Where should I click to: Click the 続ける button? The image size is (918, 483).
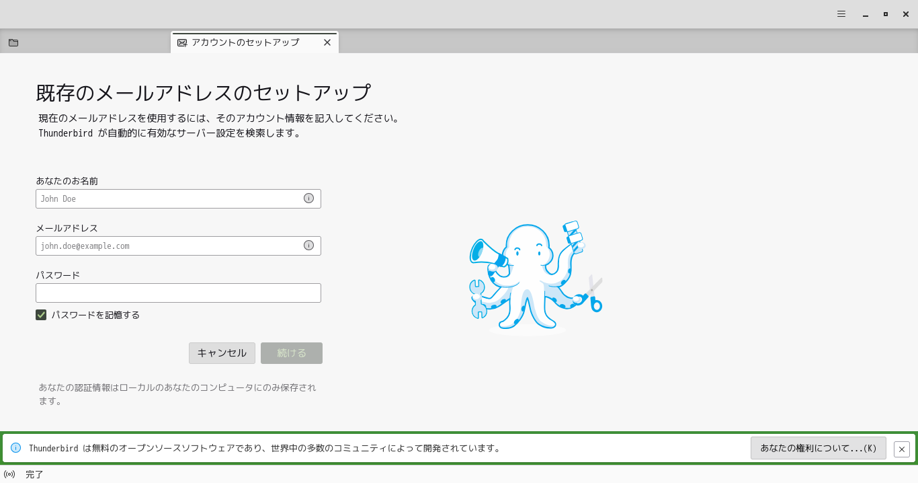coord(292,353)
